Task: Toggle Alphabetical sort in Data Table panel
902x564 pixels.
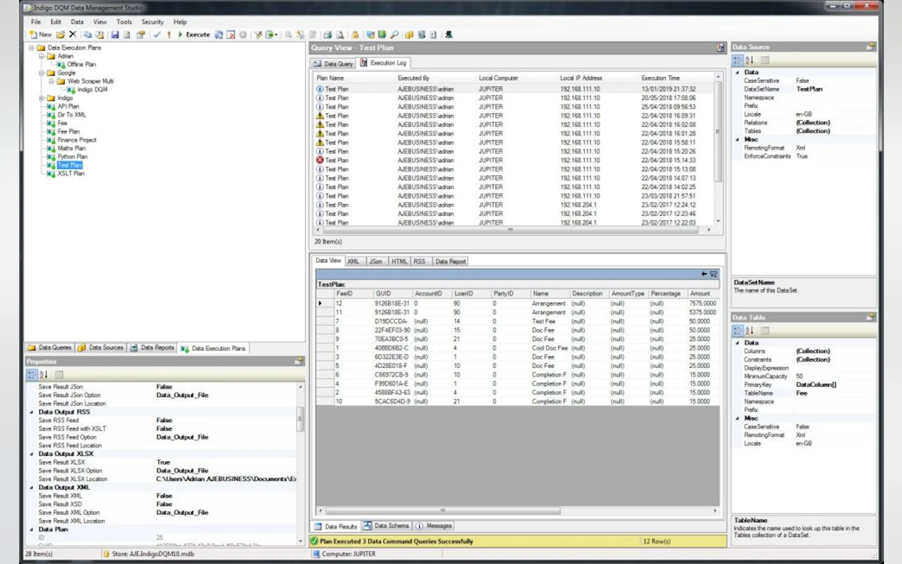Action: (750, 331)
